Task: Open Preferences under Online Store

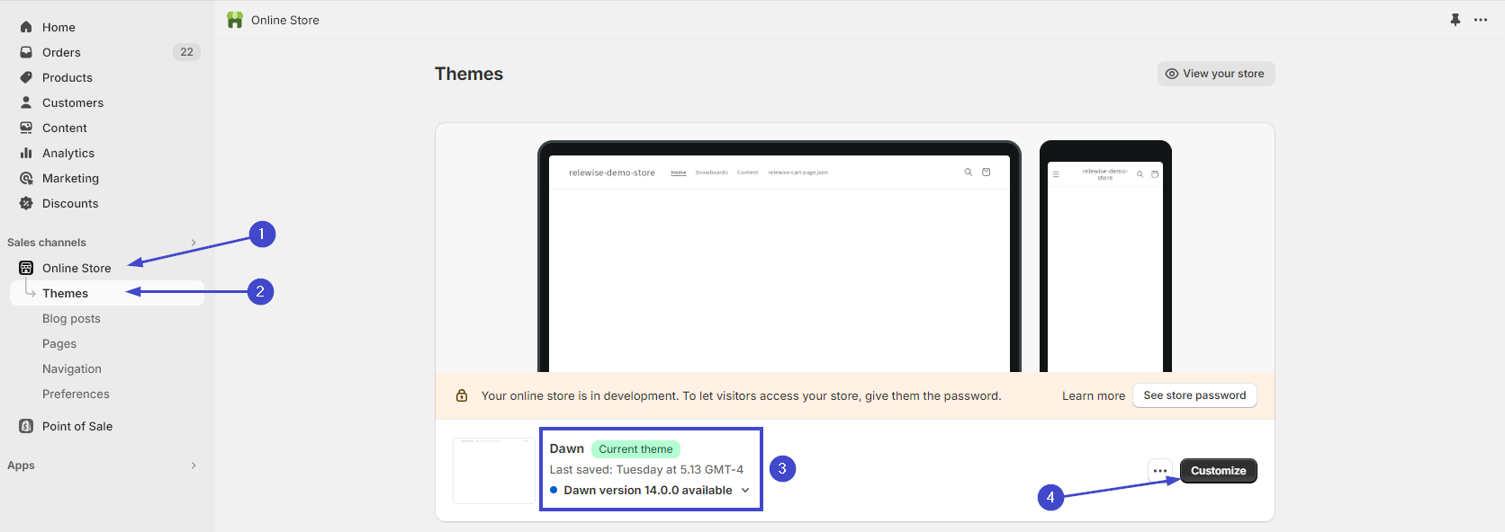Action: 76,394
